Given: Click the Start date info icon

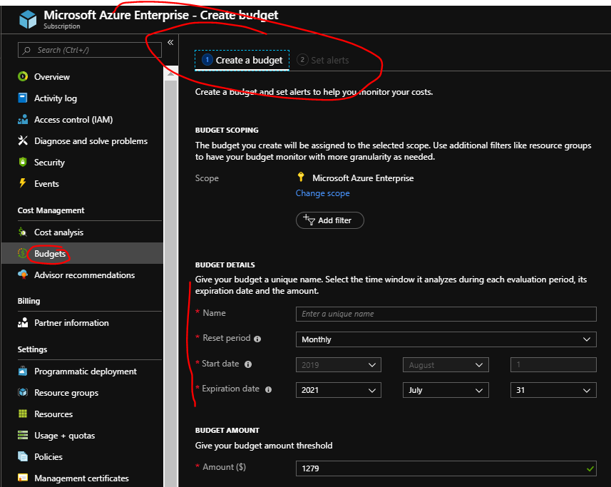Looking at the screenshot, I should tap(248, 364).
